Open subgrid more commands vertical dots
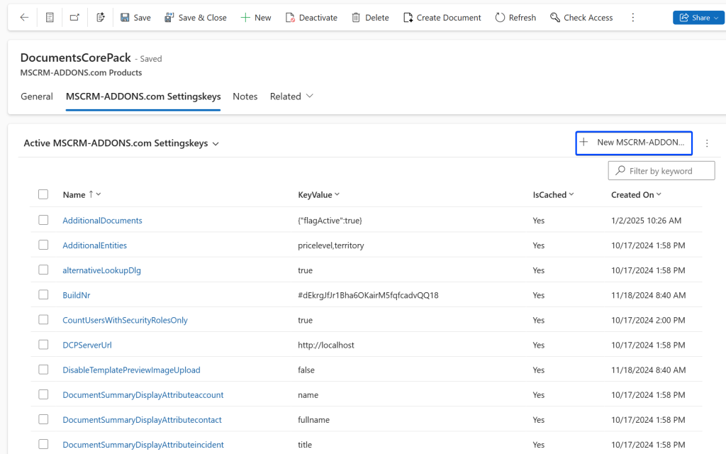Viewport: 726px width, 454px height. click(x=707, y=143)
